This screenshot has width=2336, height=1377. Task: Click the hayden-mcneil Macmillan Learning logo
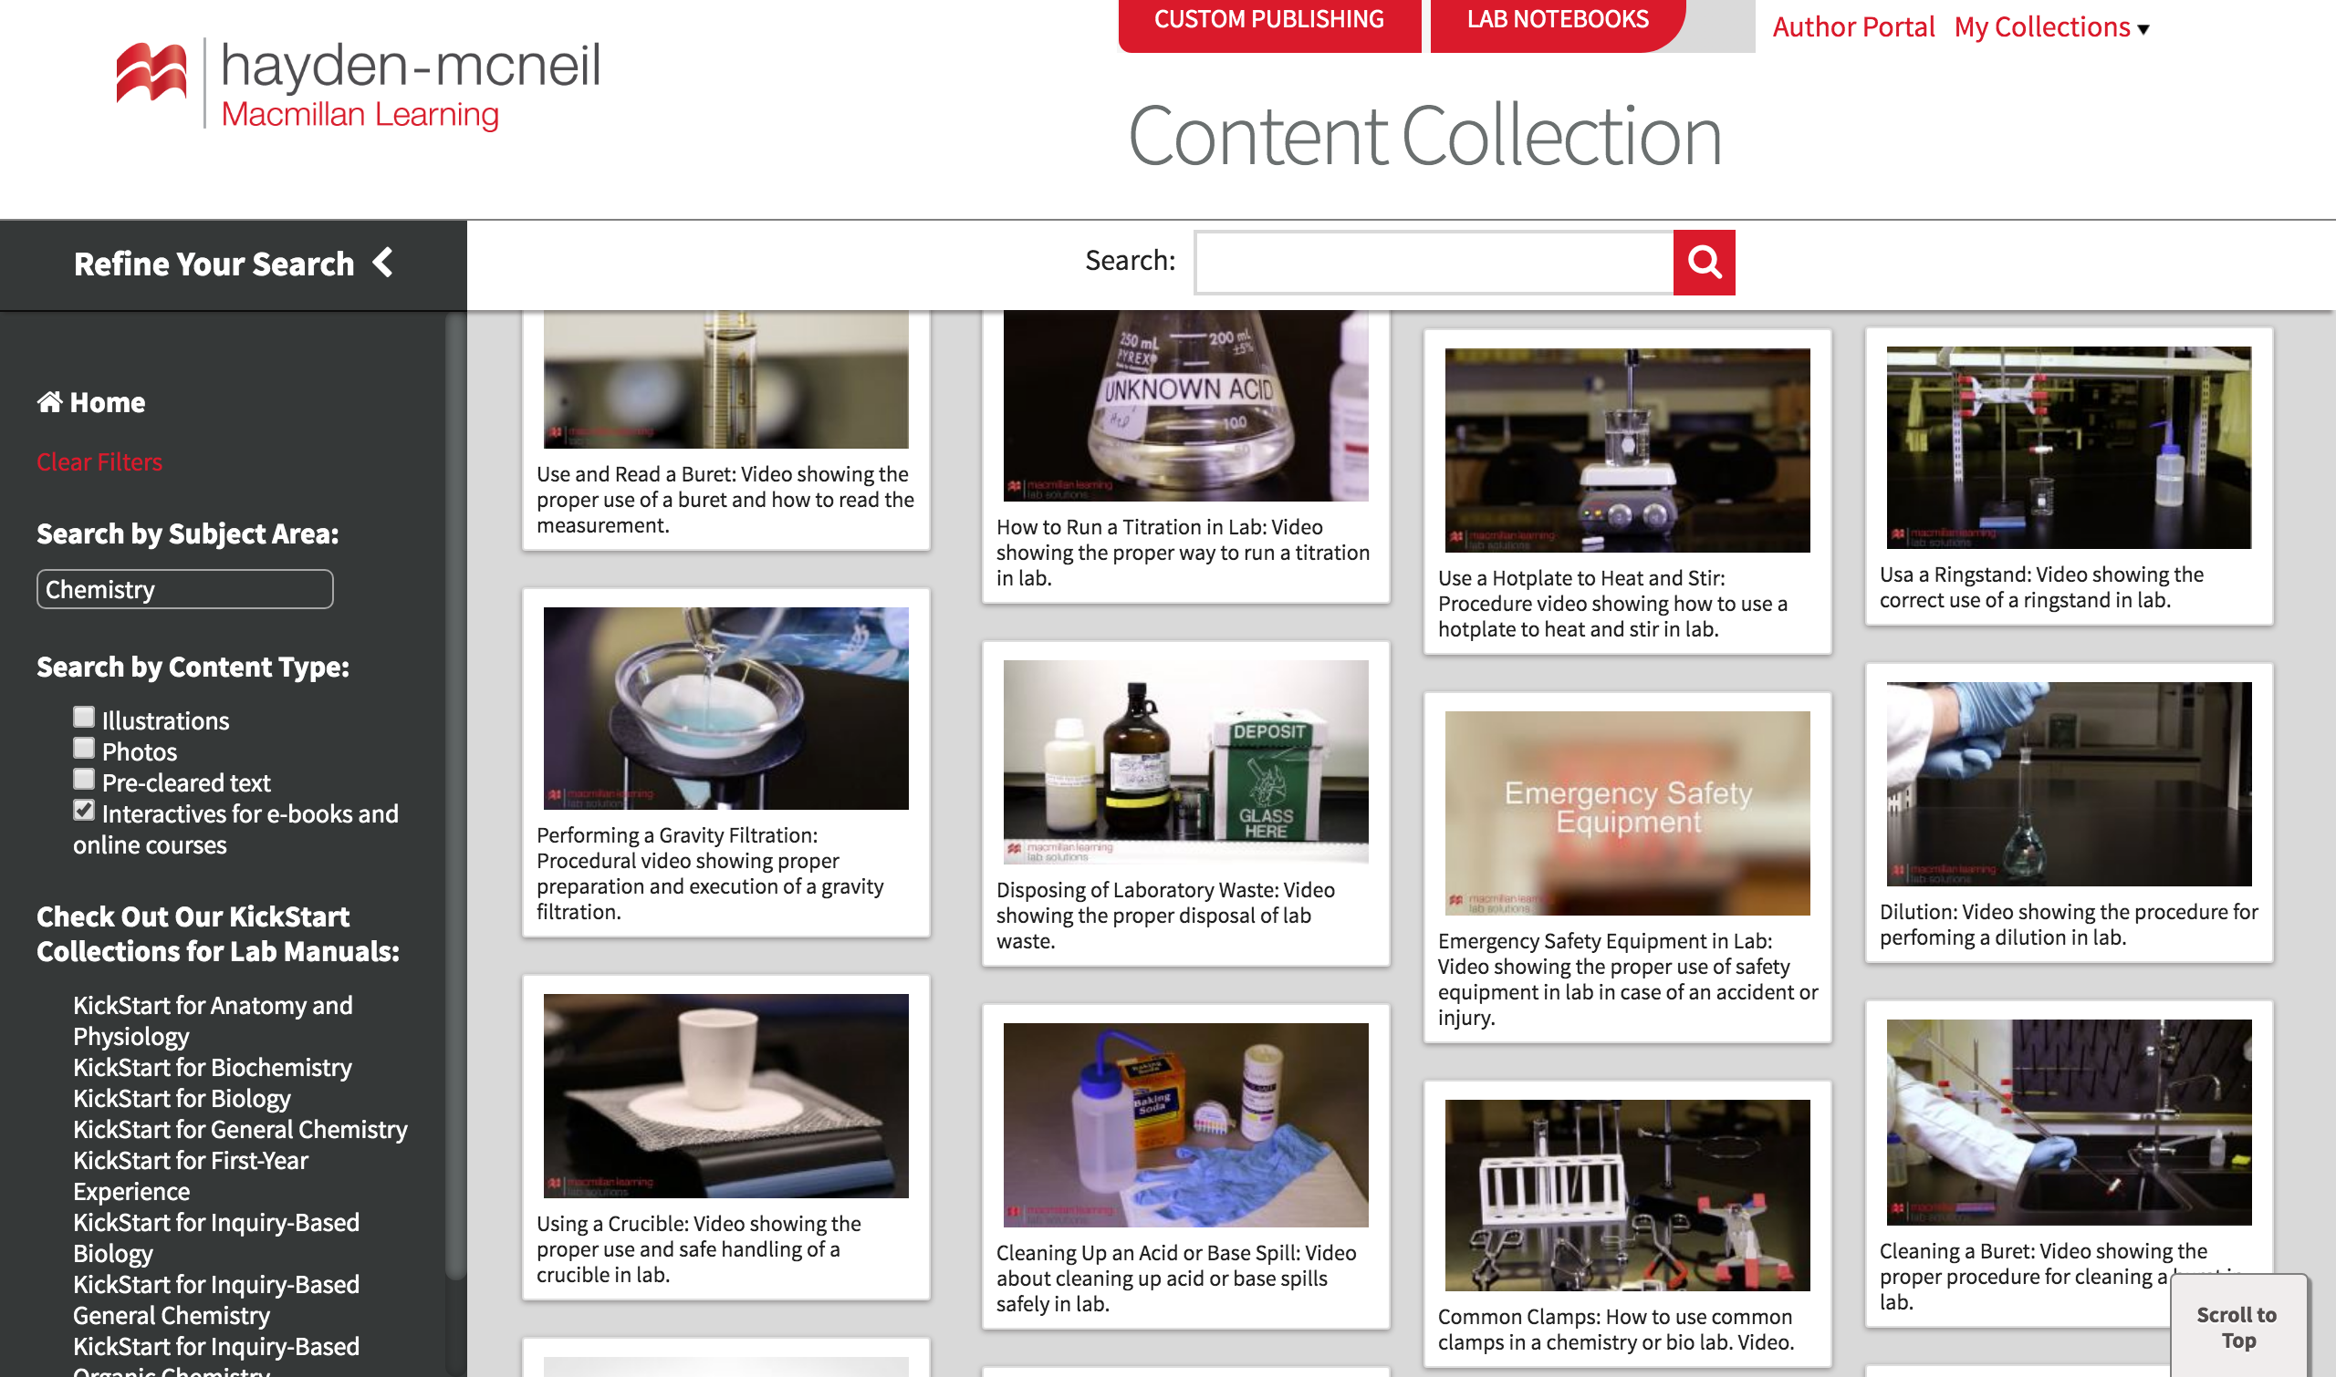tap(359, 85)
